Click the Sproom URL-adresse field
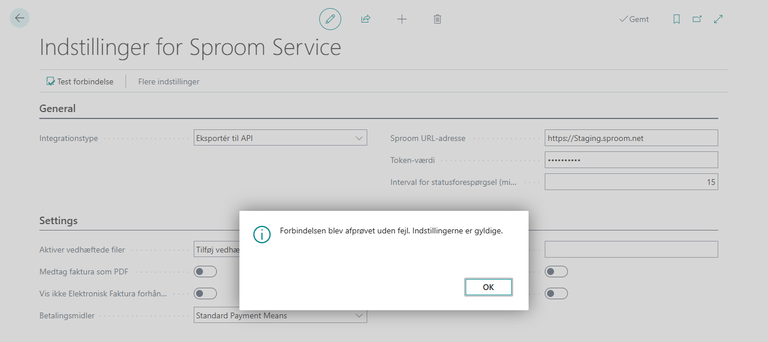The image size is (768, 342). (x=631, y=137)
